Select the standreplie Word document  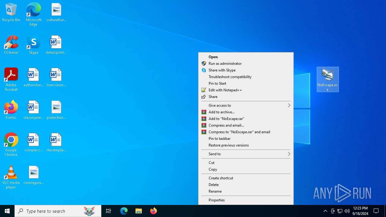[x=56, y=143]
